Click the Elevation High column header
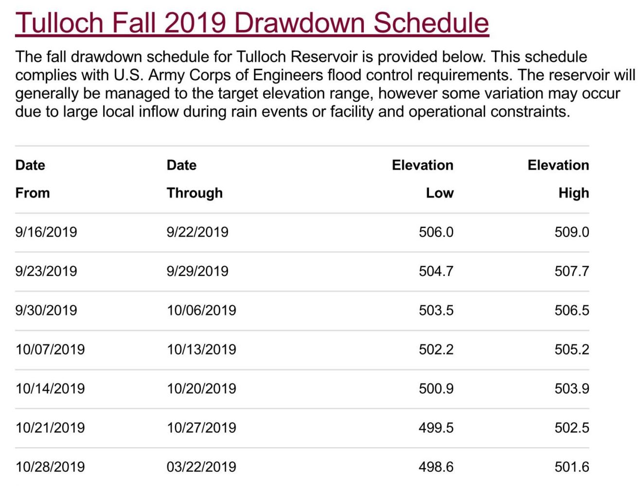639x486 pixels. point(558,179)
